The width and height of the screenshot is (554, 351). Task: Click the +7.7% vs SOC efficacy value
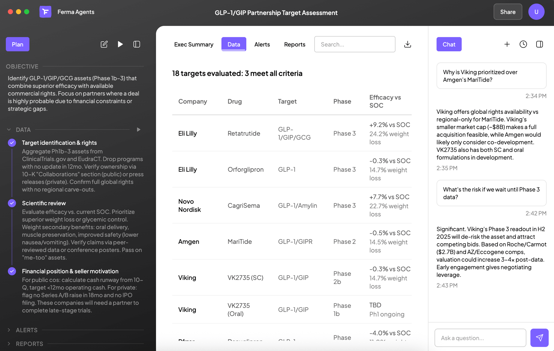[389, 197]
